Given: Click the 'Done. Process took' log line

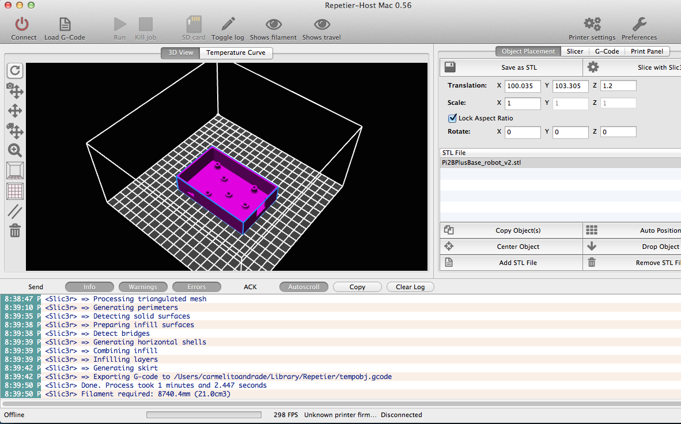Looking at the screenshot, I should tap(340, 385).
